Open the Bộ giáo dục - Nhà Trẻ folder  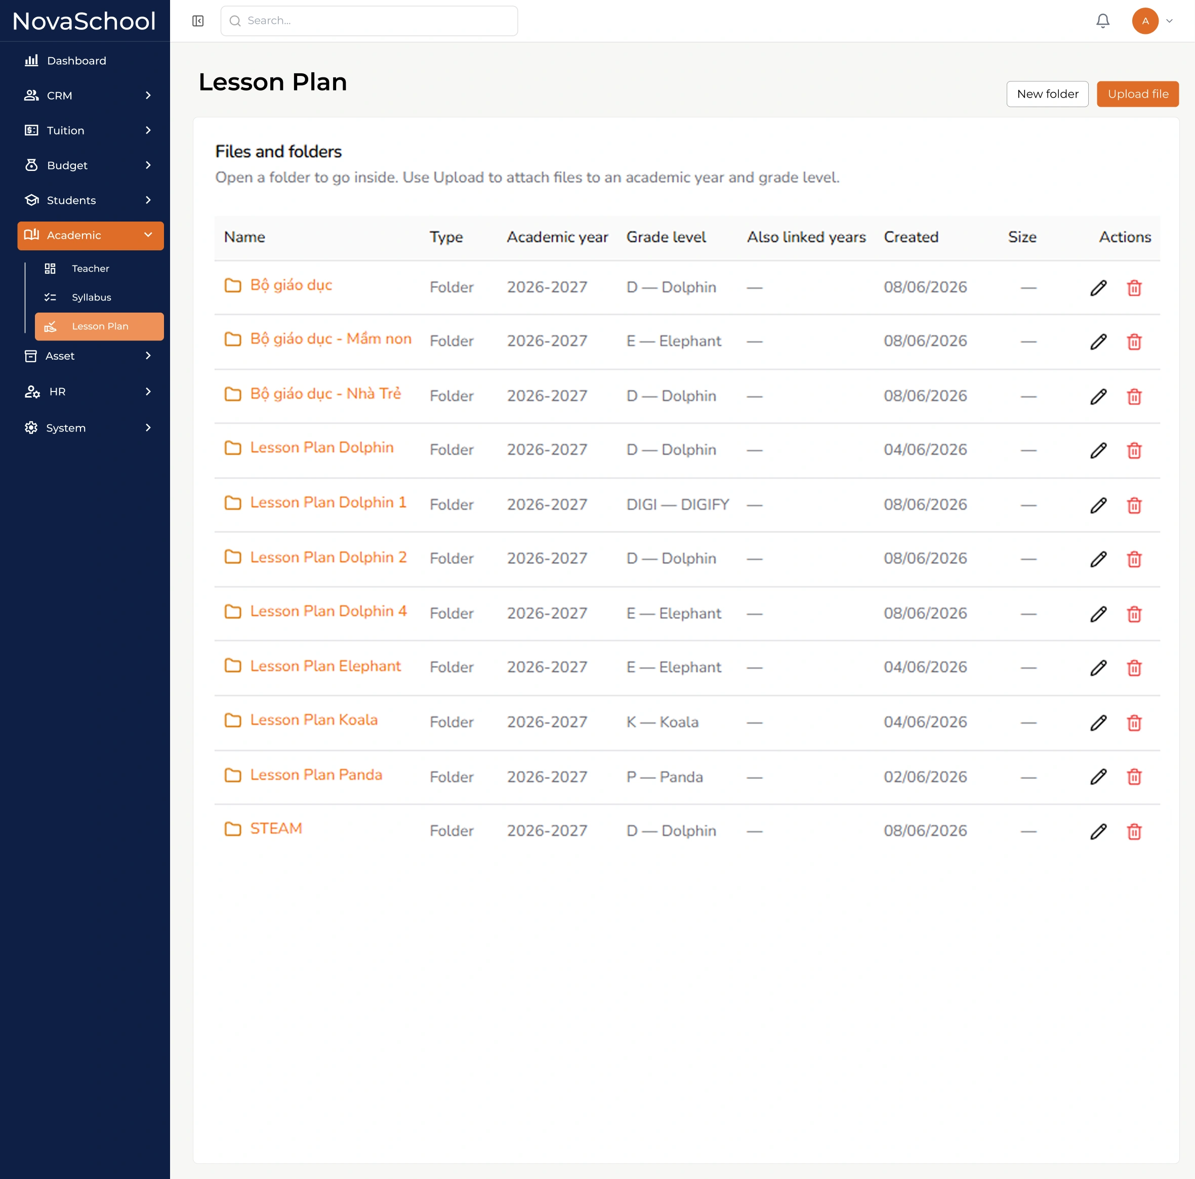(x=325, y=394)
